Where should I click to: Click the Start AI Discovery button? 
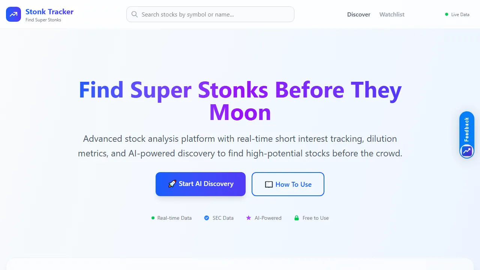(x=201, y=184)
